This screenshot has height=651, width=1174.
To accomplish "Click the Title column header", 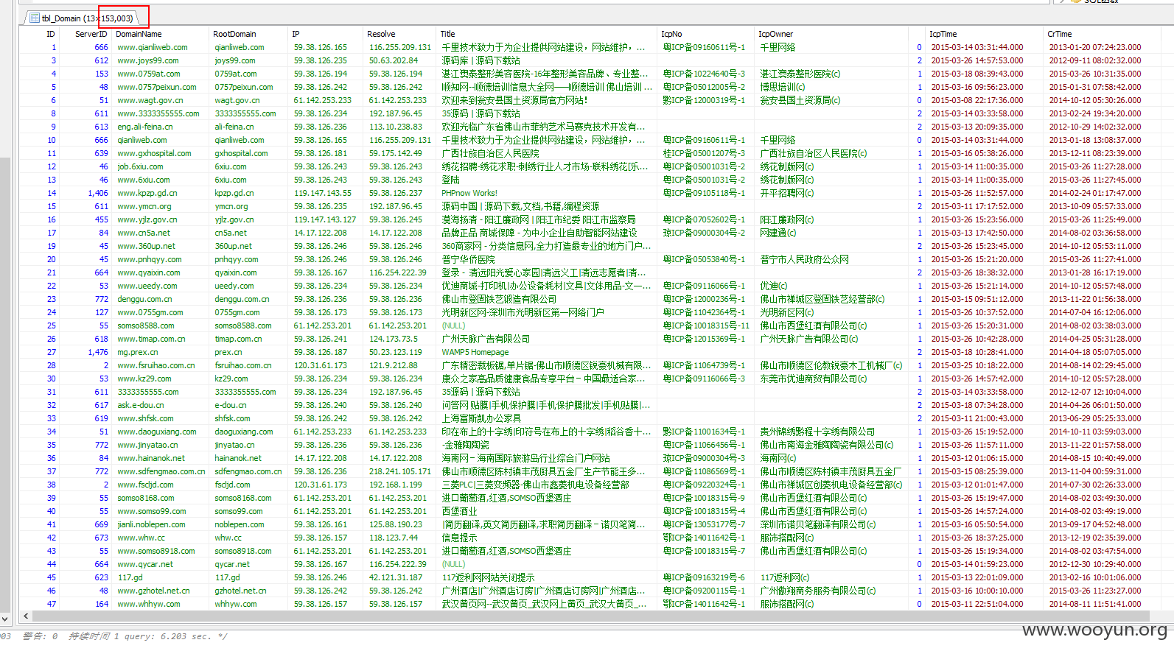I will (x=447, y=34).
